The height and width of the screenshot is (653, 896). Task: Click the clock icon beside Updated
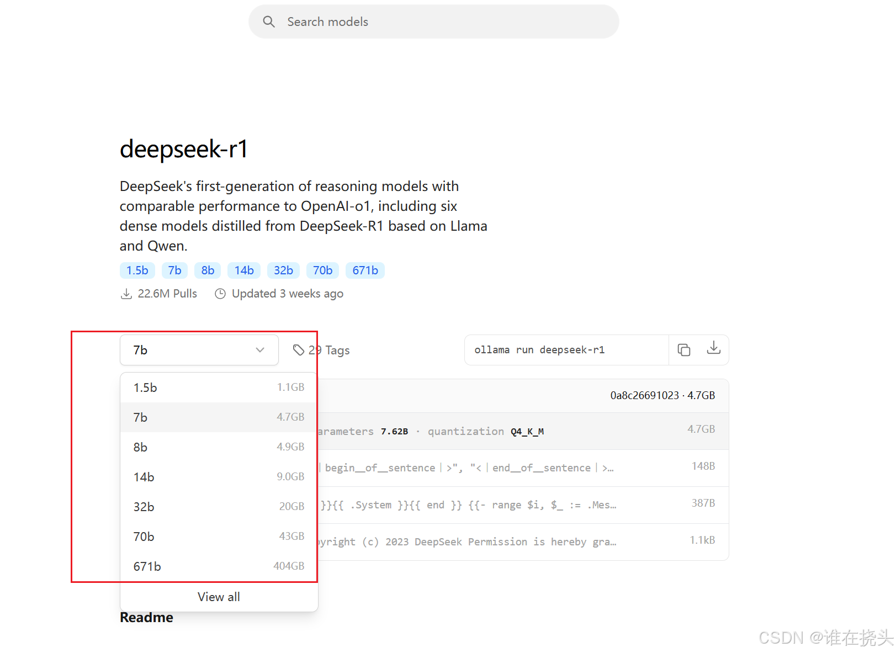tap(220, 294)
